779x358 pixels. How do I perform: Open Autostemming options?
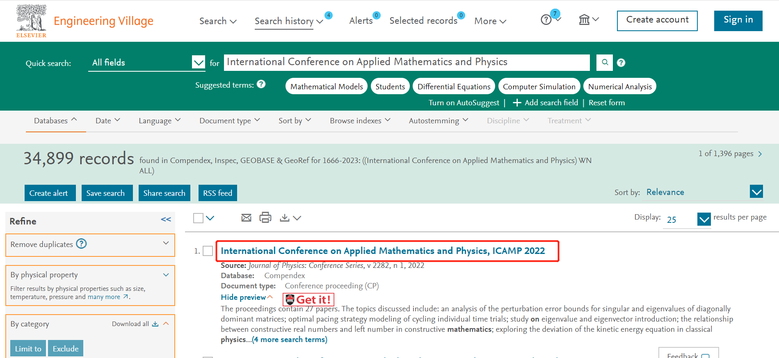click(439, 120)
